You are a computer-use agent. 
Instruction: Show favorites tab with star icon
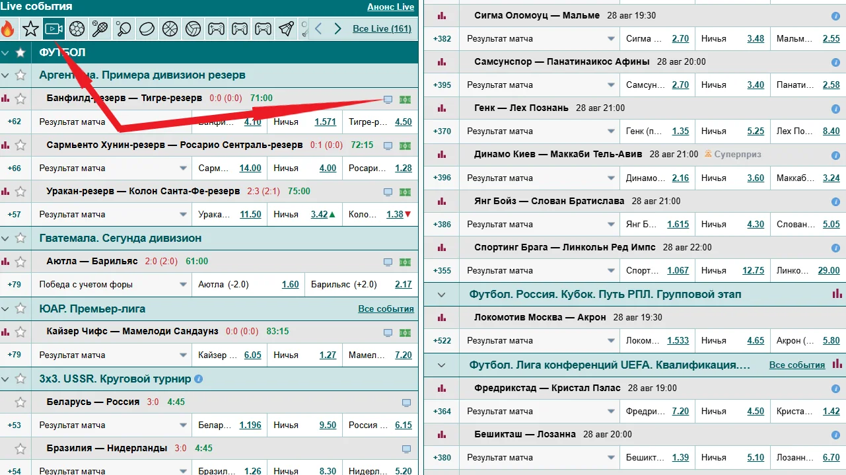point(30,28)
